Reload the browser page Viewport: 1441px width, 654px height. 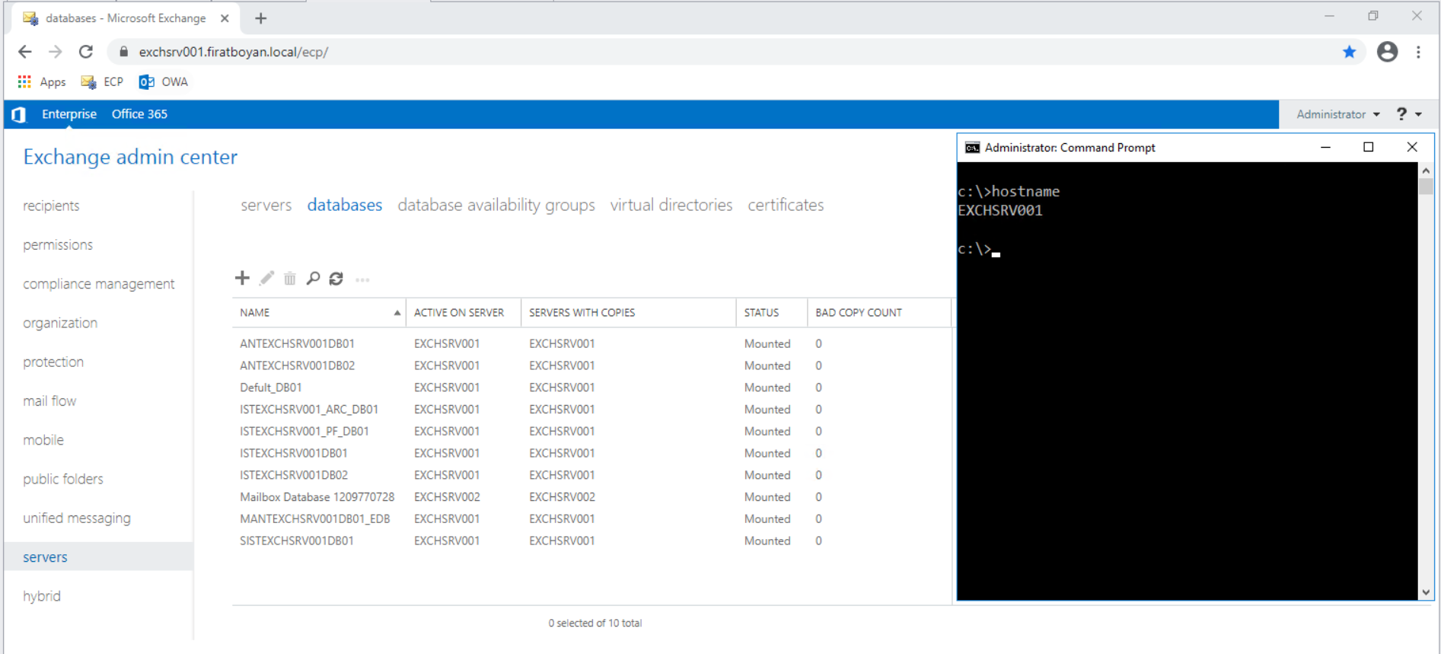coord(86,52)
